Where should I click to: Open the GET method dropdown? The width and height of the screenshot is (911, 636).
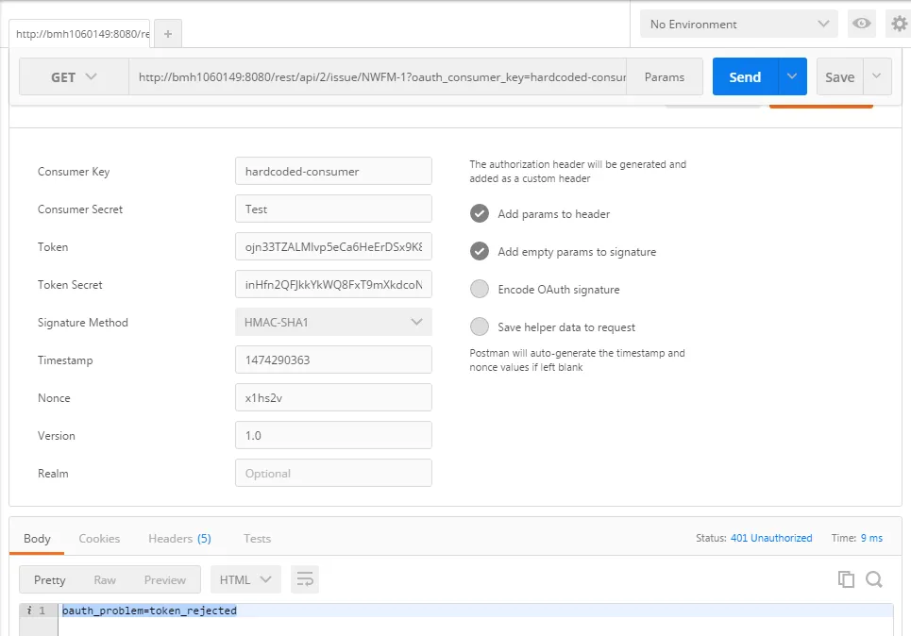point(74,77)
